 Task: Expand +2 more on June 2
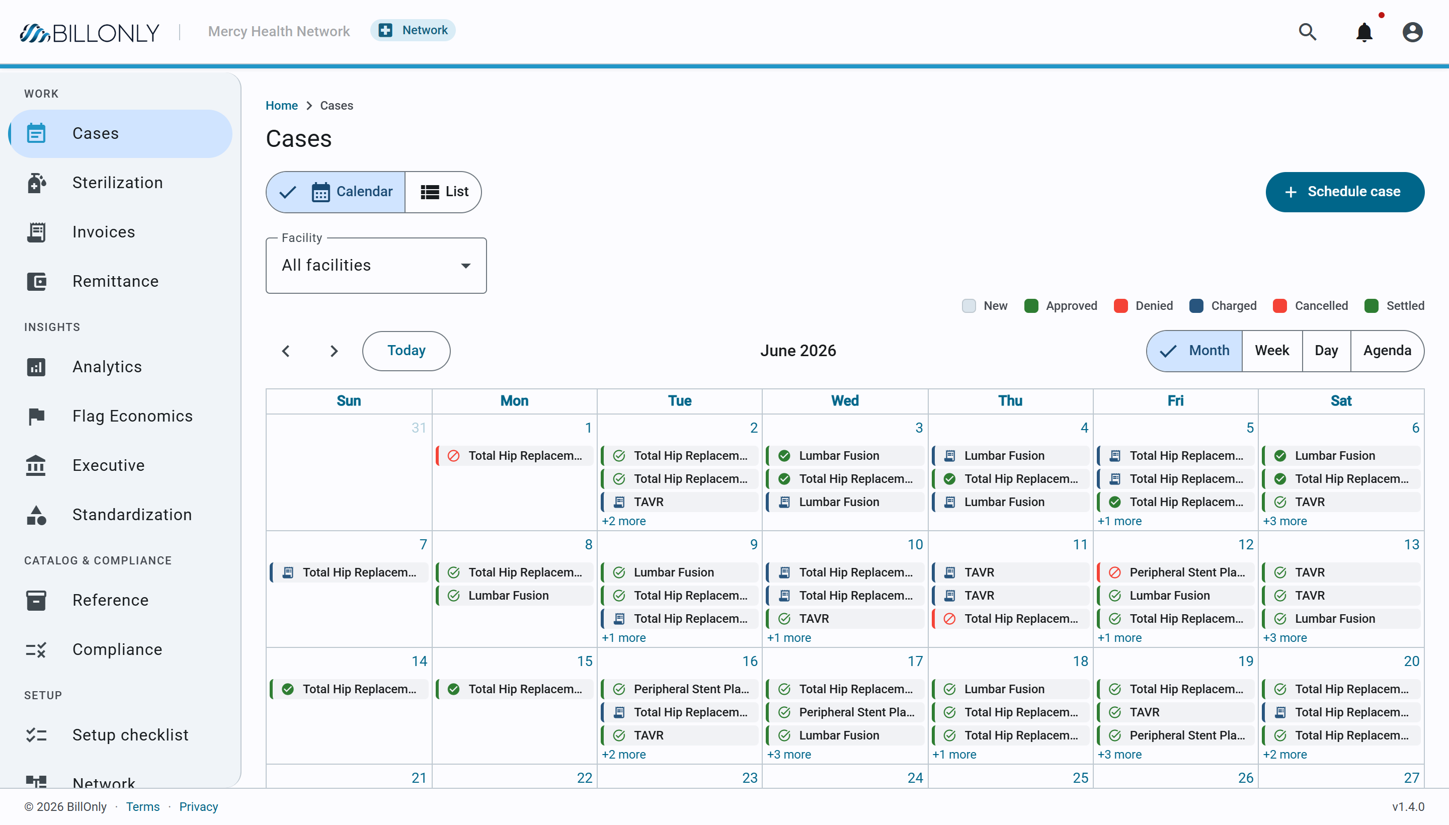point(624,521)
